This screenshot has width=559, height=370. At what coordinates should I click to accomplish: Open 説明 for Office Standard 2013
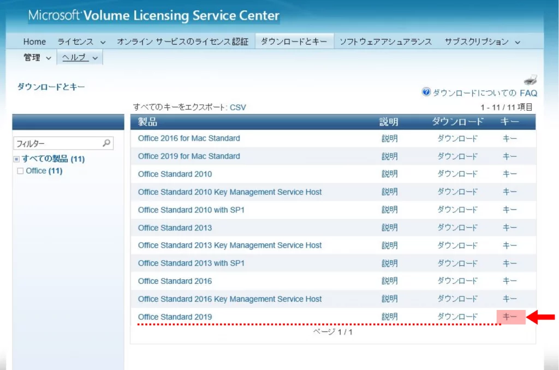point(389,228)
